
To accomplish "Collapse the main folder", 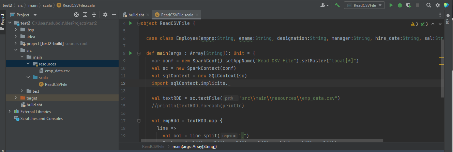I will point(22,57).
